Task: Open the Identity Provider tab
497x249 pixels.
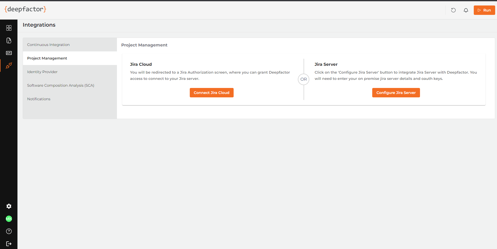Action: (x=70, y=72)
